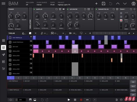Viewport: 137px width, 102px height.
Task: Open the automation curve icon button
Action: (x=95, y=100)
